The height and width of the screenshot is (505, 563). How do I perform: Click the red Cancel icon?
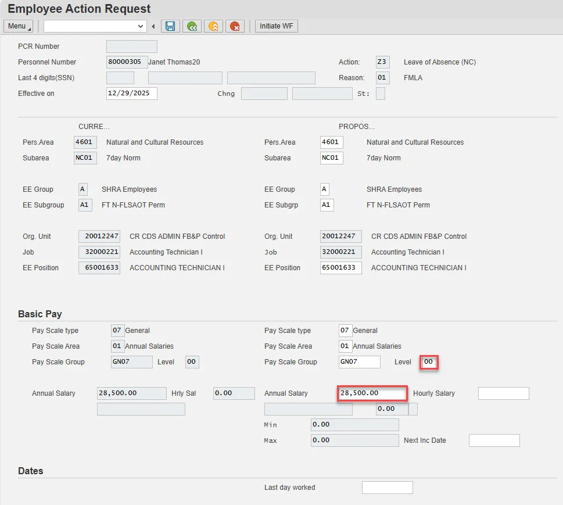pyautogui.click(x=235, y=26)
